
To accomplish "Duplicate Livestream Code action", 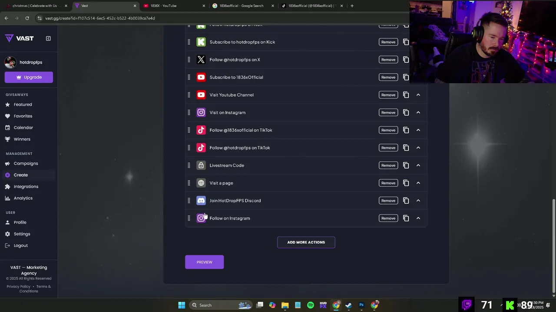I will (406, 166).
